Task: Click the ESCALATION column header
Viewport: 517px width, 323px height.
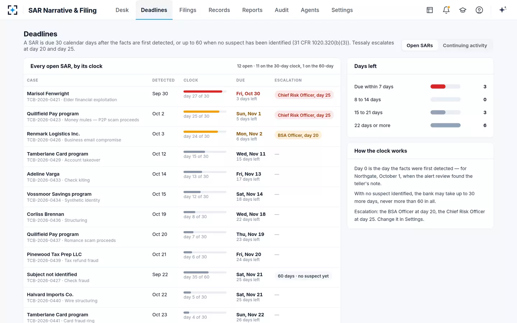Action: coord(288,80)
